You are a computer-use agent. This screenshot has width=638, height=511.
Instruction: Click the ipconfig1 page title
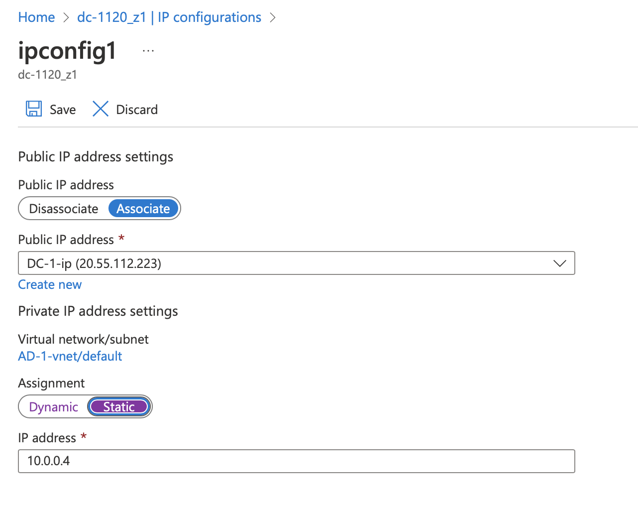[x=67, y=50]
